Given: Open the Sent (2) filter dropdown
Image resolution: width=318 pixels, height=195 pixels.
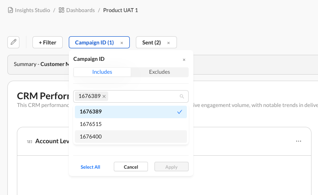Looking at the screenshot, I should tap(151, 43).
